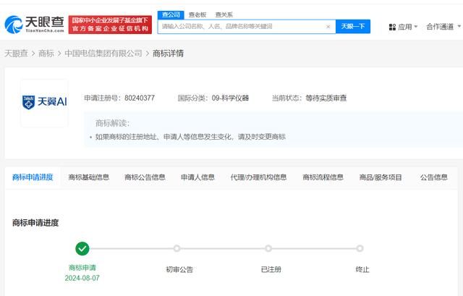Switch to 查关系 search tab

224,14
